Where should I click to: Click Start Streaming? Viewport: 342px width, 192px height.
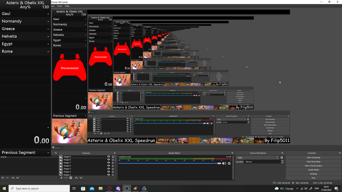(x=313, y=158)
